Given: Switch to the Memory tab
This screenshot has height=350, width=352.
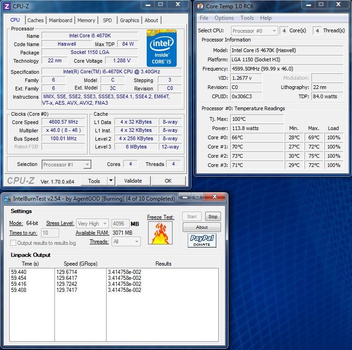Looking at the screenshot, I should [86, 20].
